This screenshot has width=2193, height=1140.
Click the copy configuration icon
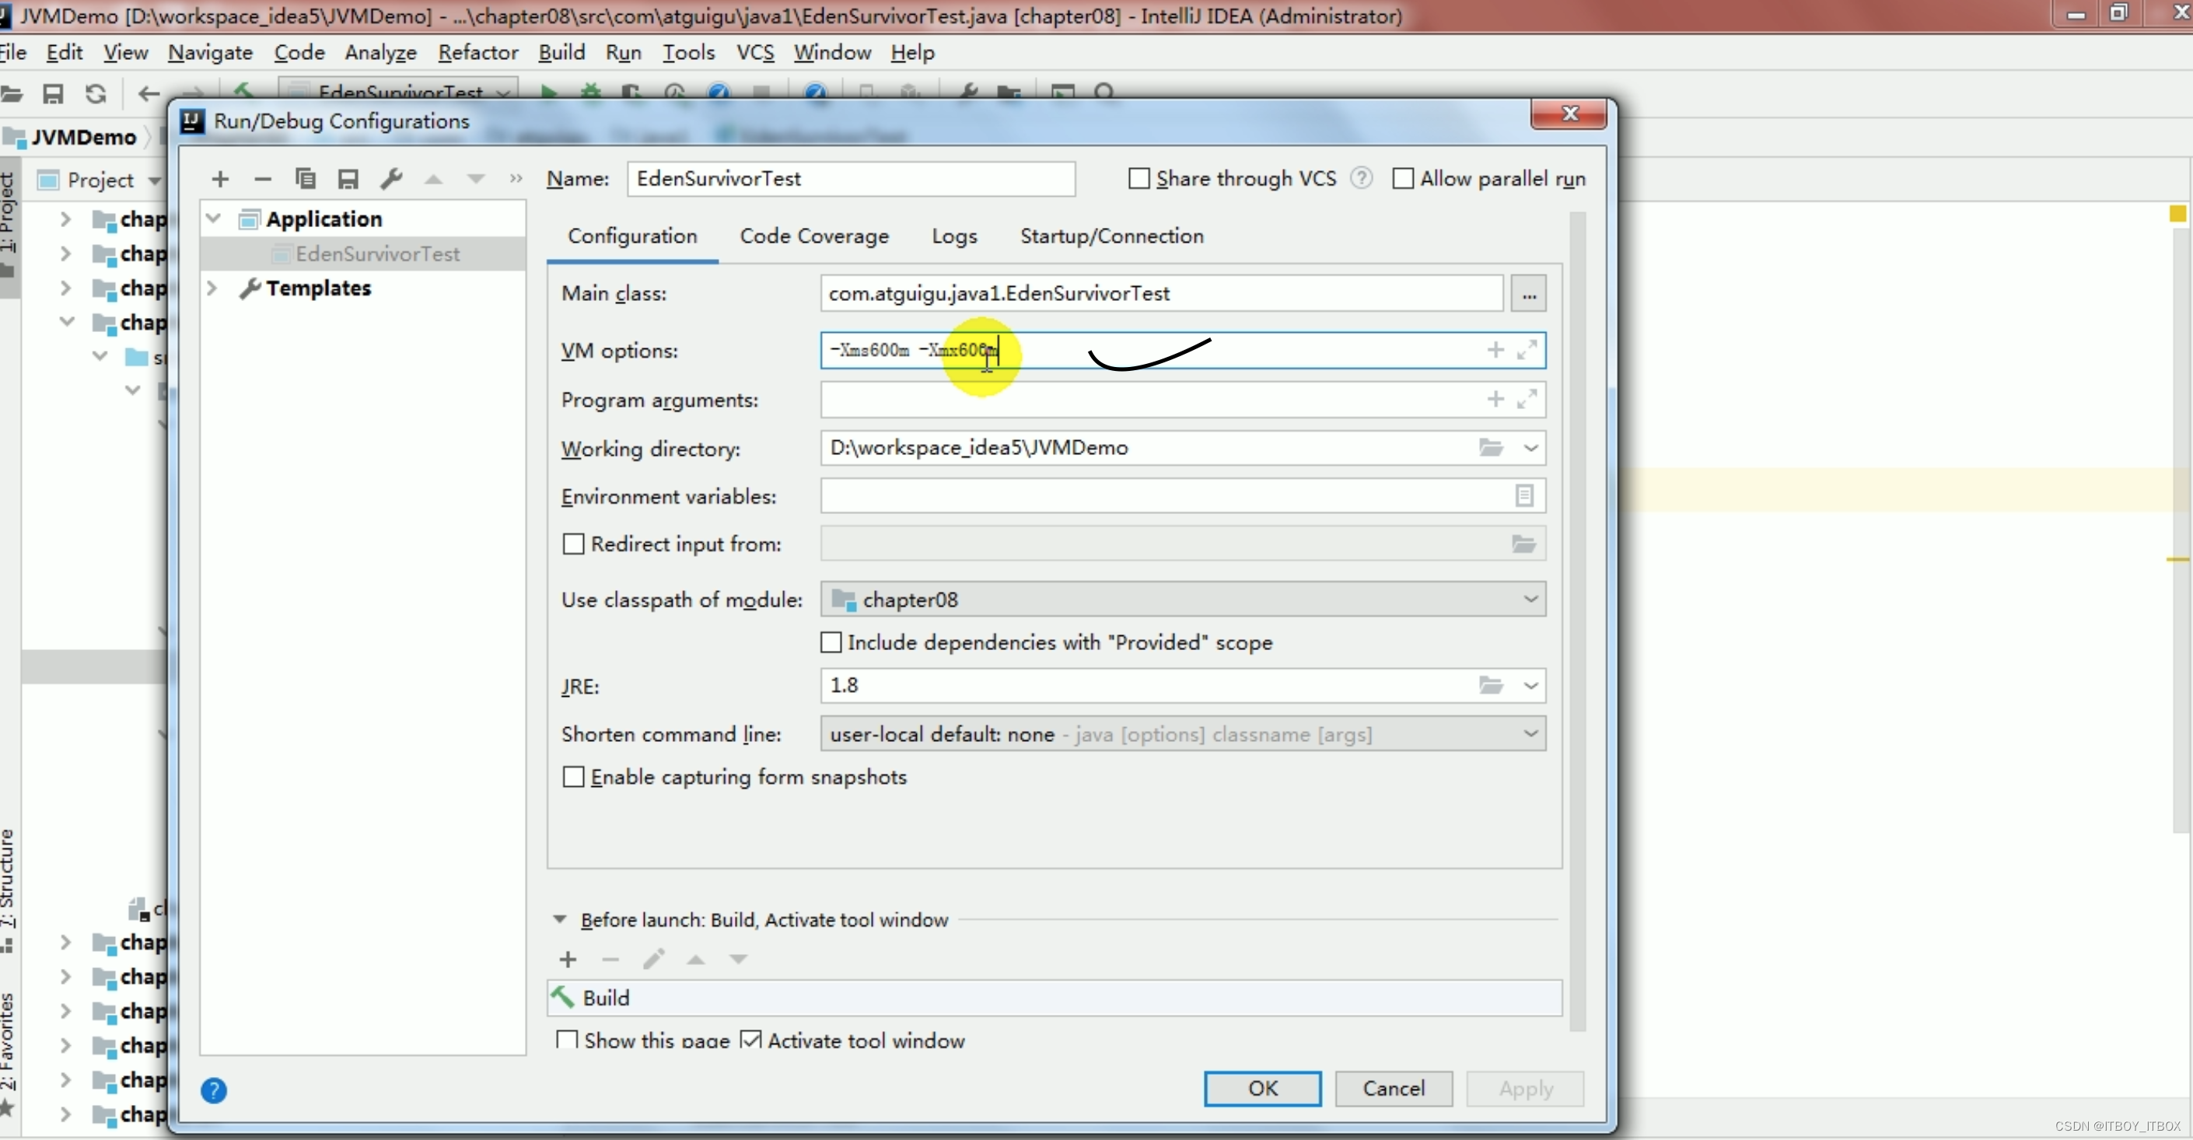click(305, 179)
